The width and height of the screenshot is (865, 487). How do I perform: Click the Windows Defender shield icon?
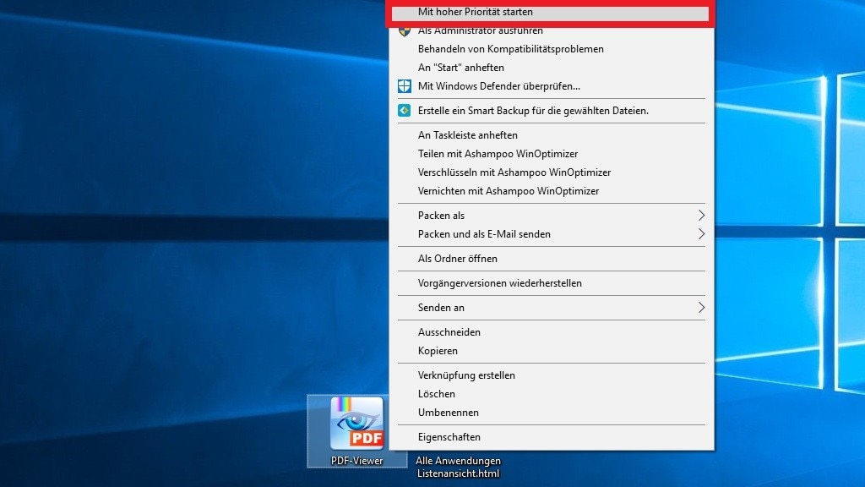click(x=405, y=86)
